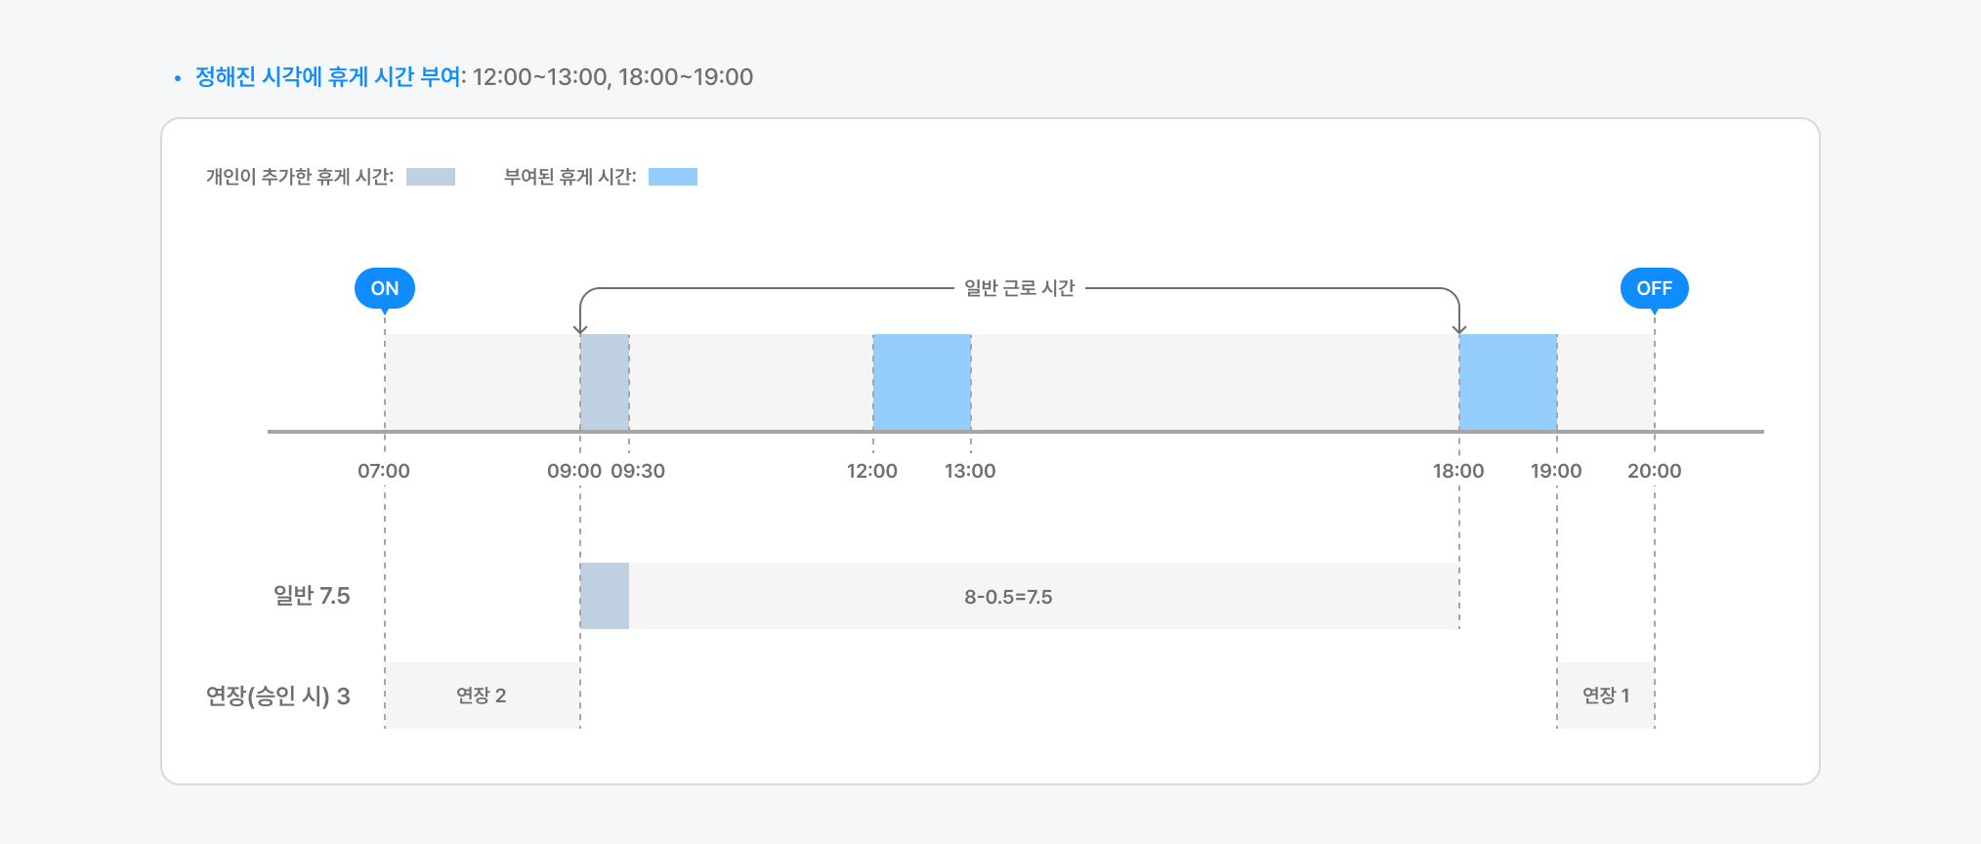The image size is (1981, 844).
Task: Click the 연장 1 overtime block
Action: point(1606,696)
